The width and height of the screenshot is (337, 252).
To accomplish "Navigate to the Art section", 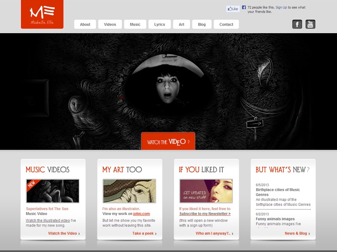I will (x=182, y=24).
